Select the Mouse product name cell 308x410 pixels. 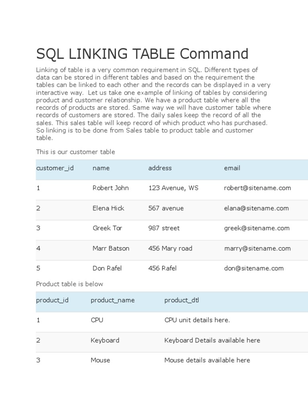[100, 360]
